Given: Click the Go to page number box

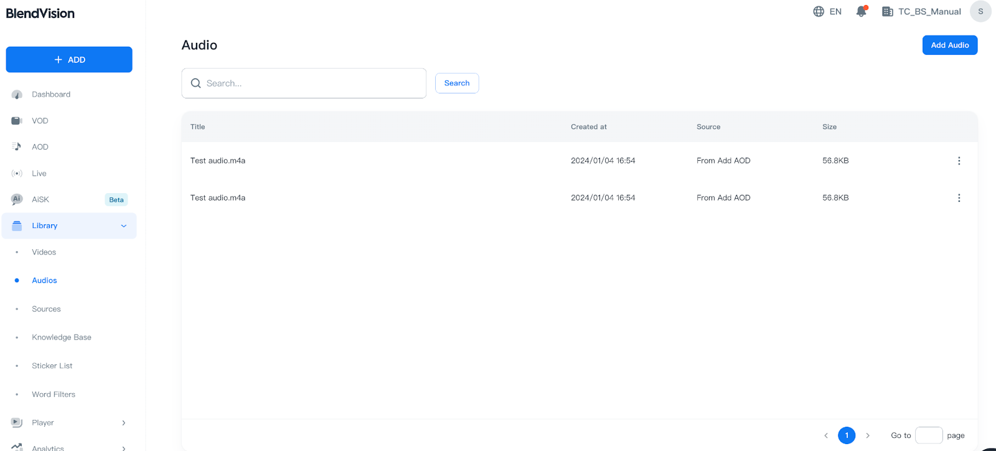Looking at the screenshot, I should (928, 435).
